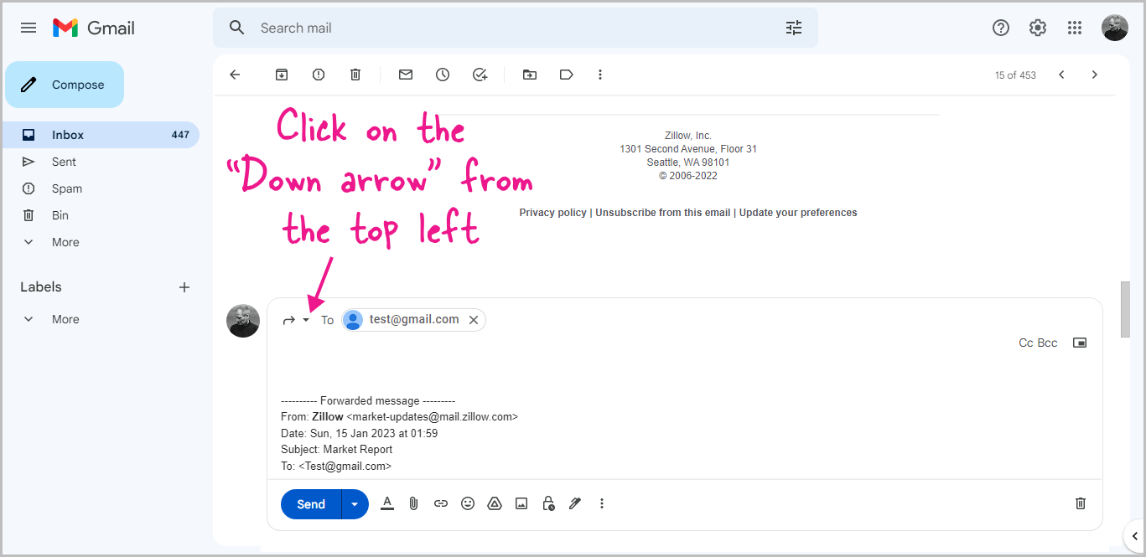Snooze this email
The image size is (1146, 557).
(x=442, y=75)
